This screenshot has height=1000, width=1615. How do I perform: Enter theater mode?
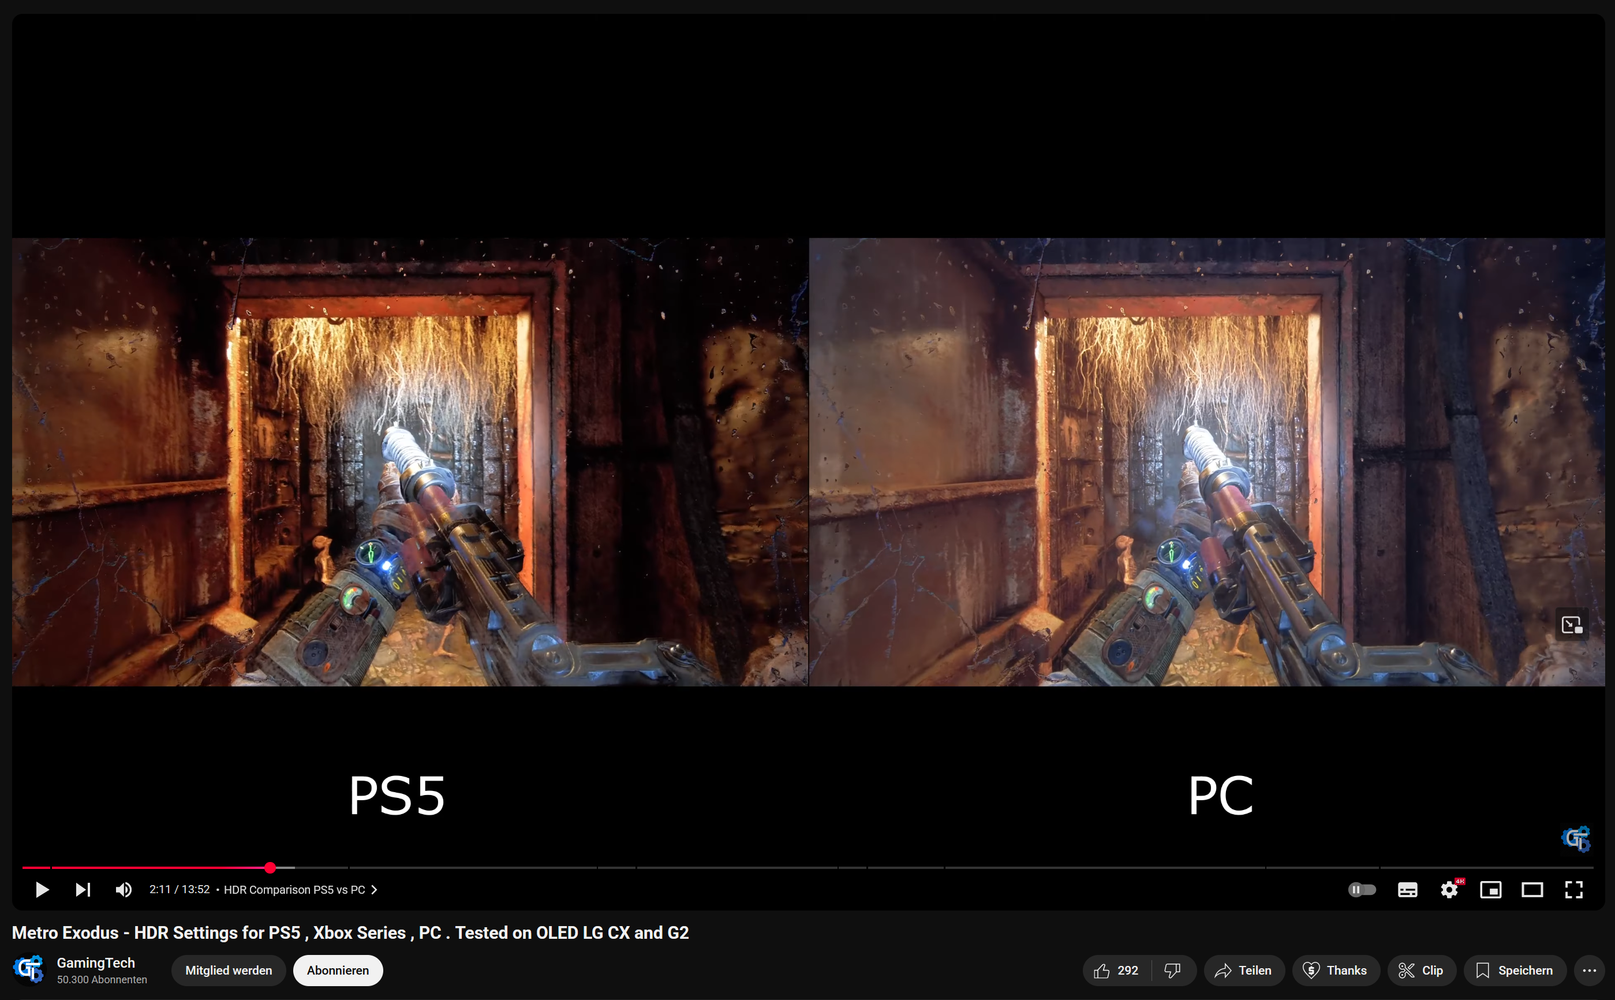[x=1532, y=890]
